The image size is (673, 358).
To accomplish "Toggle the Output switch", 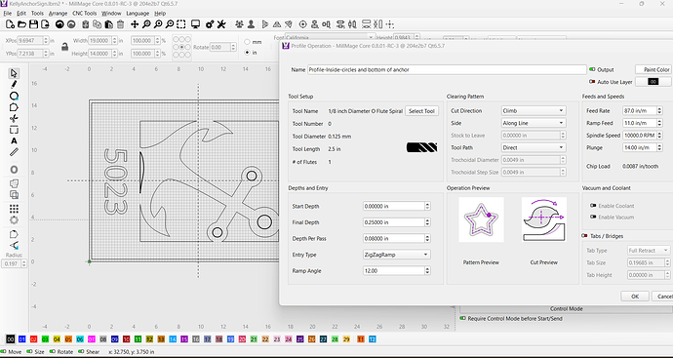I will (x=592, y=69).
